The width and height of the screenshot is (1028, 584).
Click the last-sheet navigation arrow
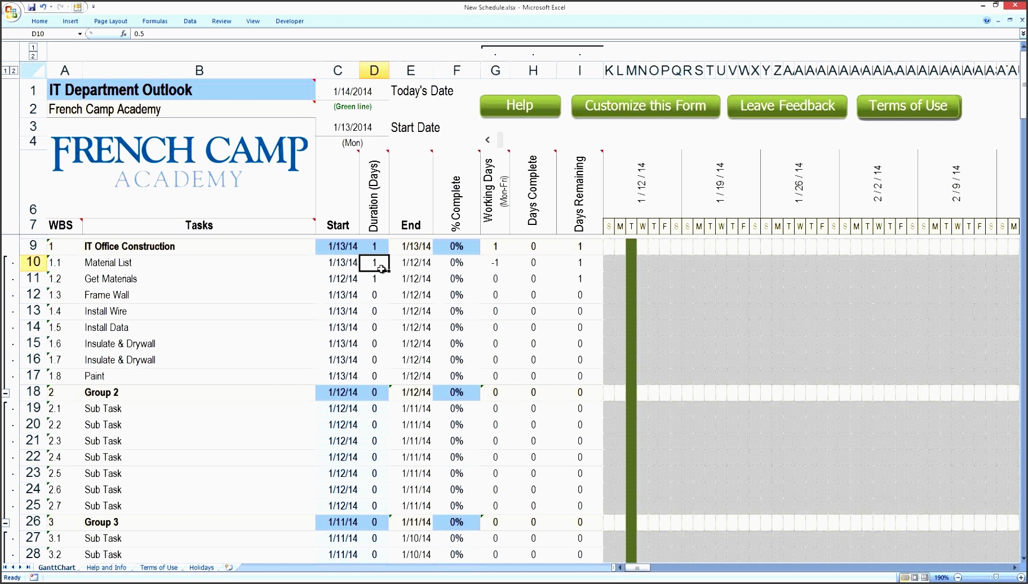tap(29, 567)
